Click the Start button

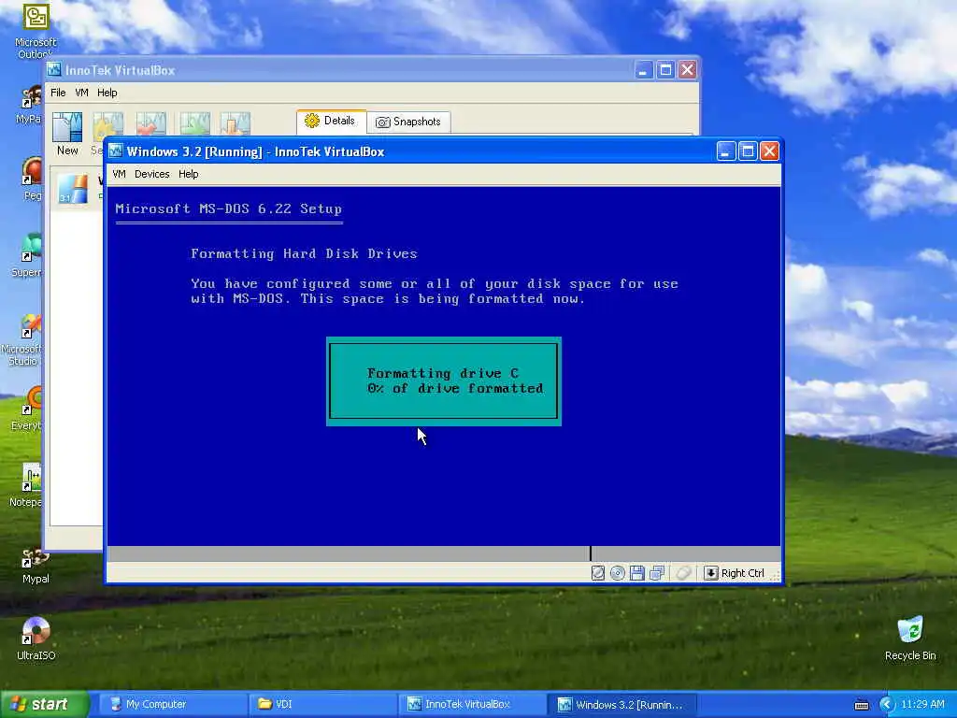pyautogui.click(x=44, y=704)
